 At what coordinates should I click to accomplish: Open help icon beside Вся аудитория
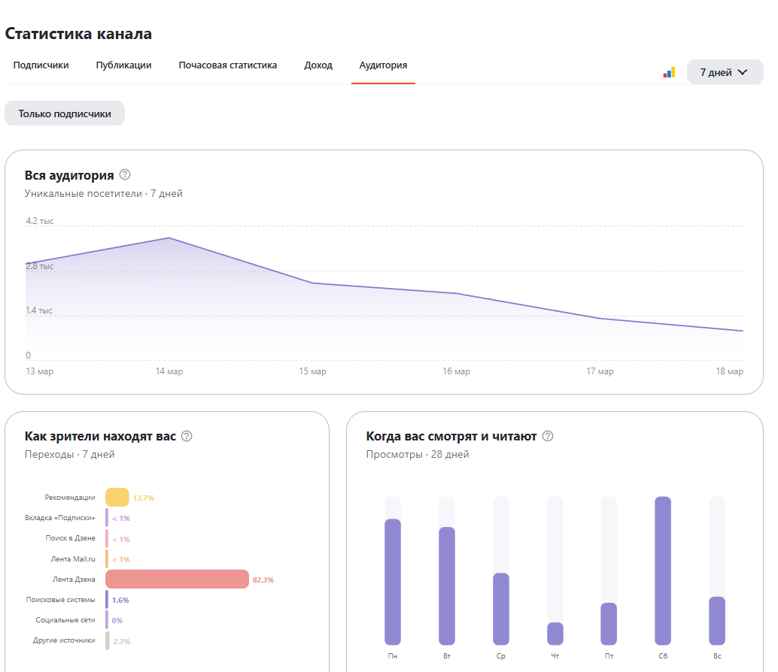(125, 174)
